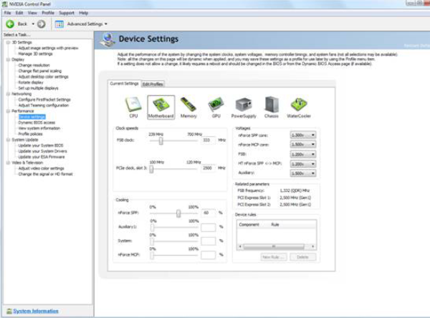Select Set up multiple displays
The width and height of the screenshot is (430, 318).
[x=39, y=88]
